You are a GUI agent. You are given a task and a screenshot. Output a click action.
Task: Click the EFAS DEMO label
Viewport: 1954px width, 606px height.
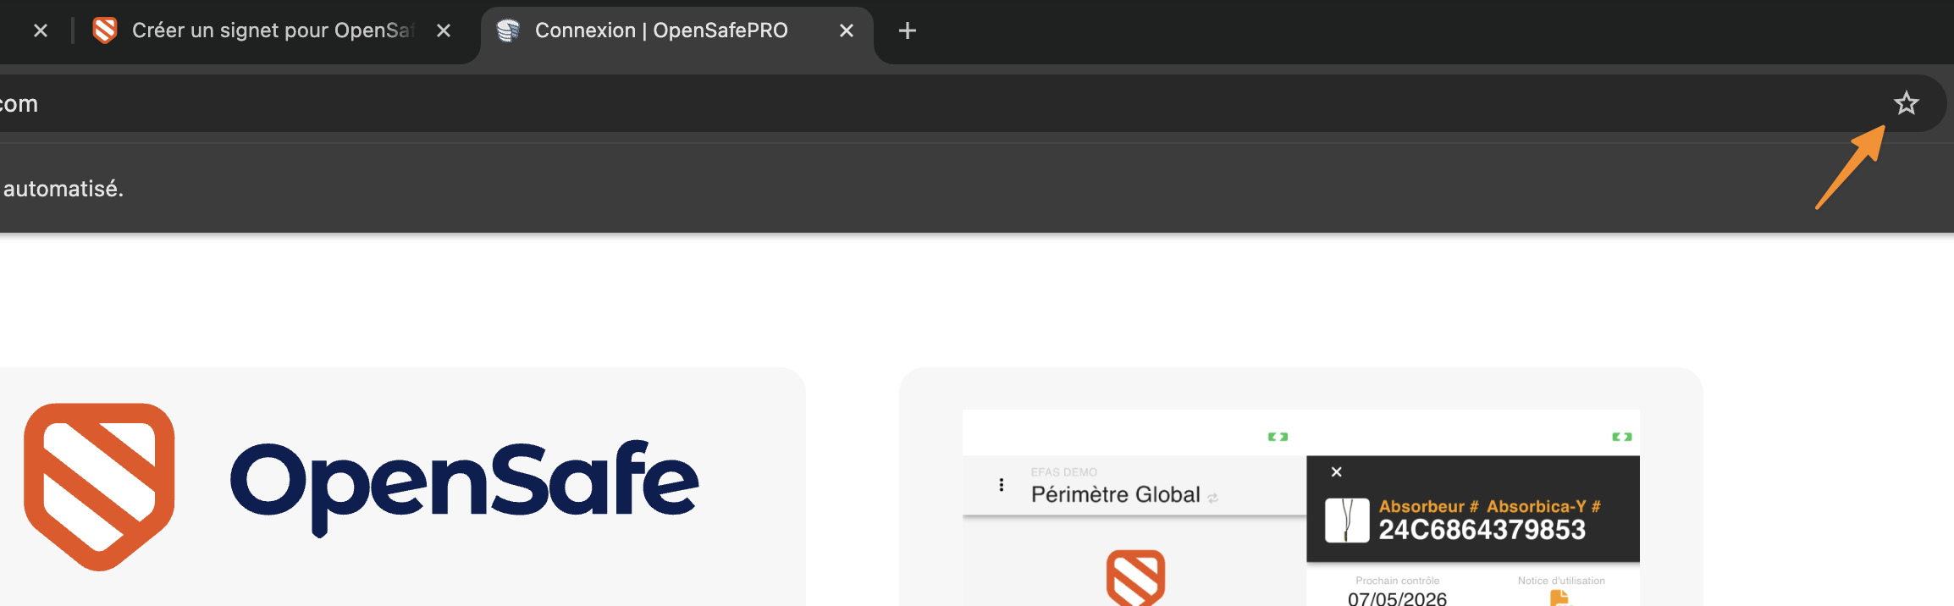(1063, 472)
